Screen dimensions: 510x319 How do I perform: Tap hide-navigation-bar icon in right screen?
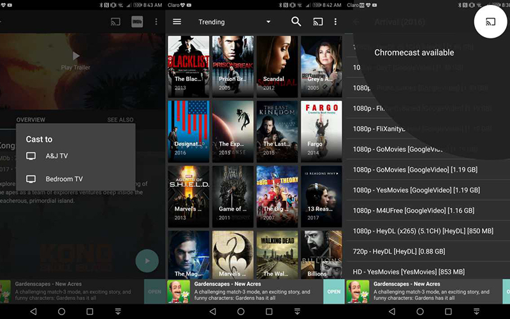476,311
